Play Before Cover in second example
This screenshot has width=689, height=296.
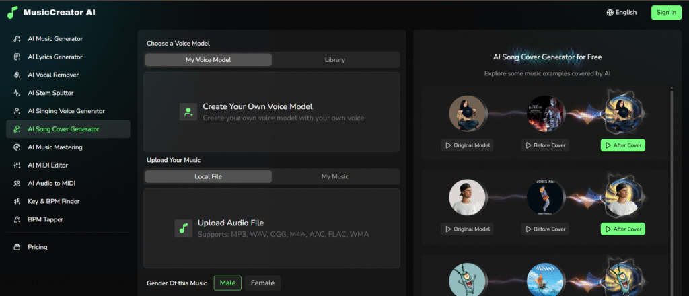coord(545,229)
